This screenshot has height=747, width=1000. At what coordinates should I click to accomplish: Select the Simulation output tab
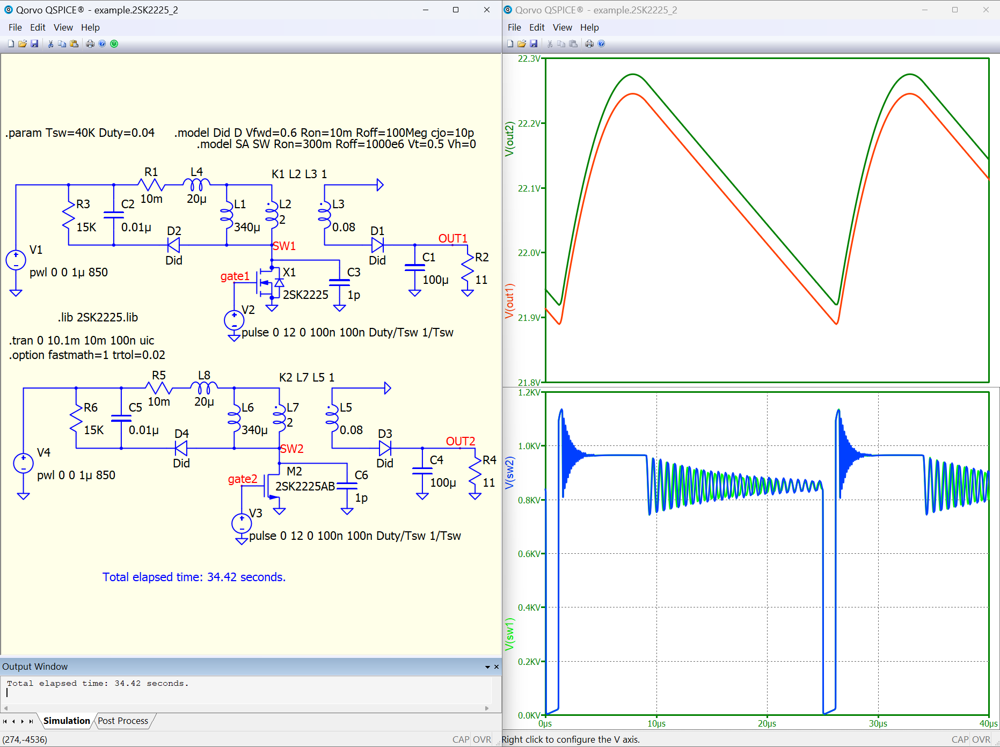(x=67, y=721)
